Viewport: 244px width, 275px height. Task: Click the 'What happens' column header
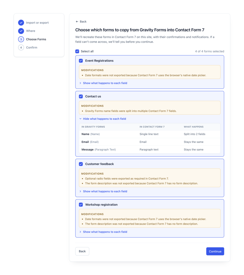[x=194, y=127]
